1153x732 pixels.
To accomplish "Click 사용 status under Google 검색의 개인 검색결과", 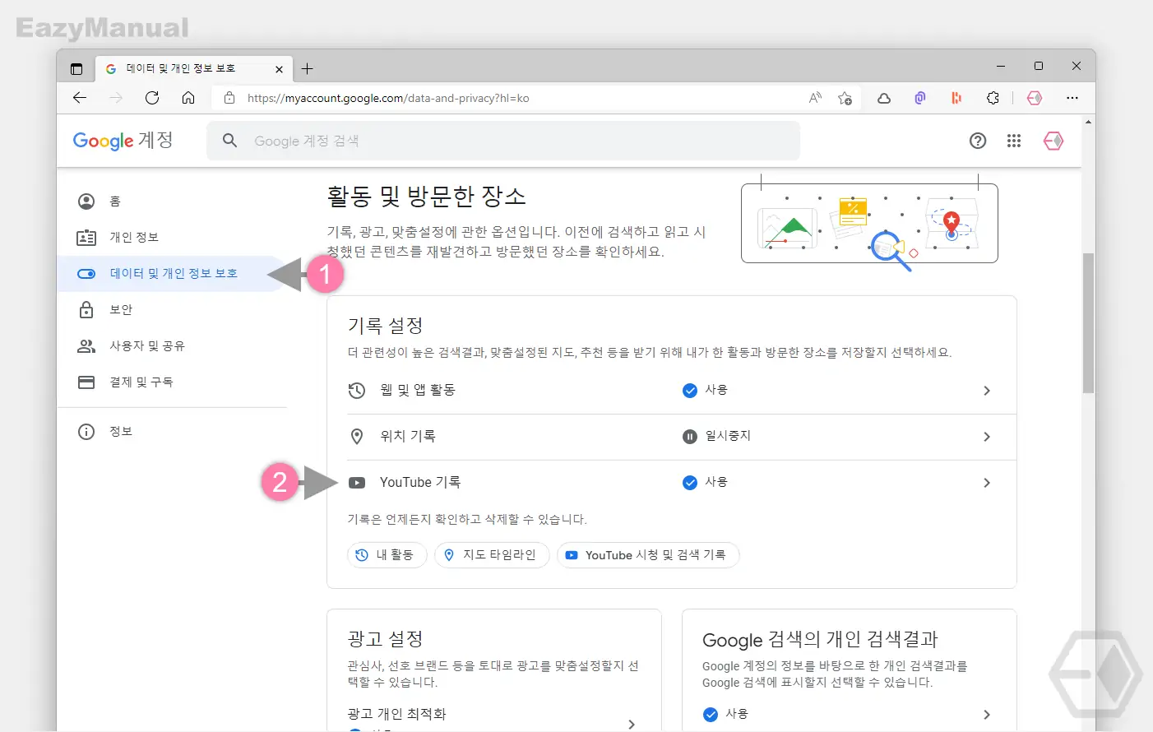I will click(725, 715).
